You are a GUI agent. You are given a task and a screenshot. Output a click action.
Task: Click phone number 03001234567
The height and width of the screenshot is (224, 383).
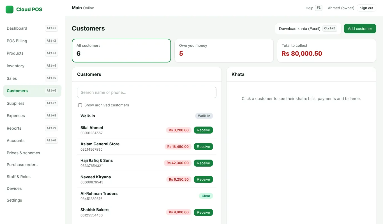92,133
